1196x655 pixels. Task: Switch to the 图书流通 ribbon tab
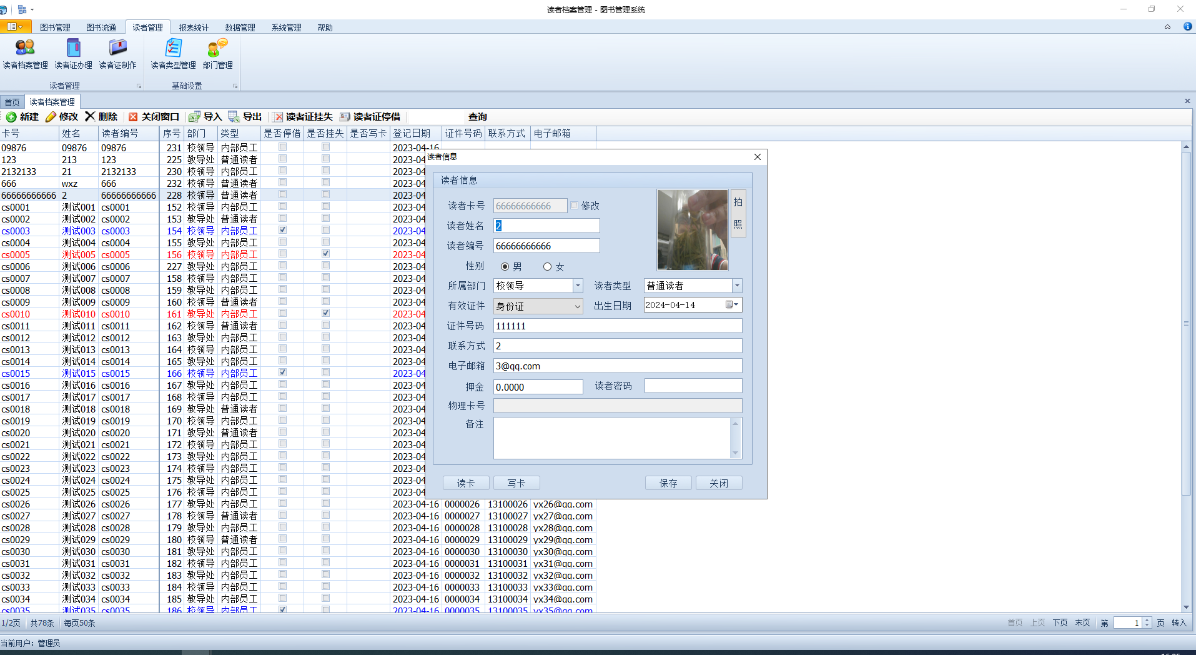click(x=101, y=27)
